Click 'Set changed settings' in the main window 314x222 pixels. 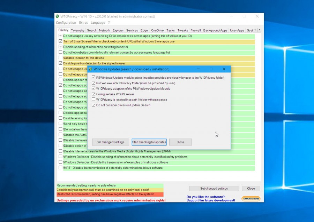click(214, 188)
